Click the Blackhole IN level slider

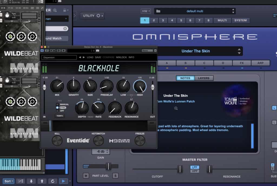point(44,87)
